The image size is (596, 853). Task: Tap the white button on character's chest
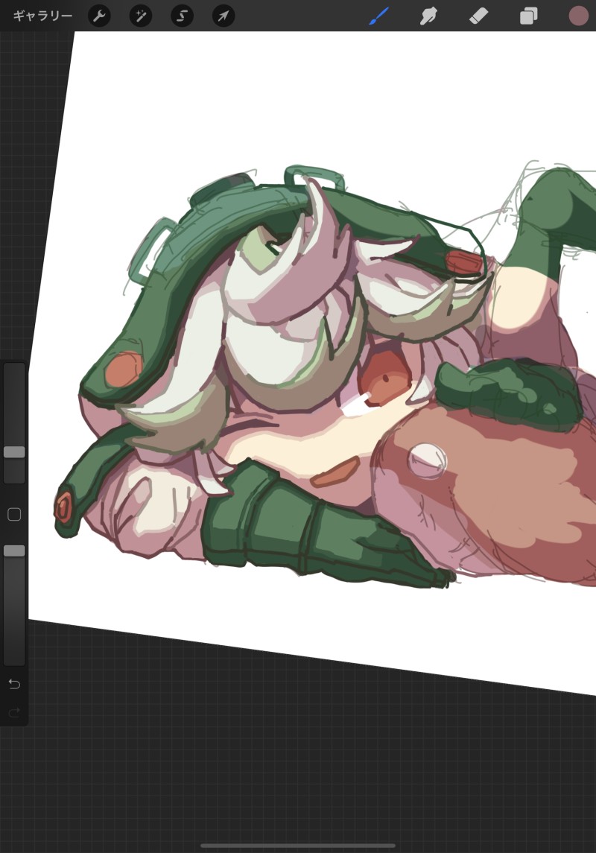pyautogui.click(x=427, y=461)
